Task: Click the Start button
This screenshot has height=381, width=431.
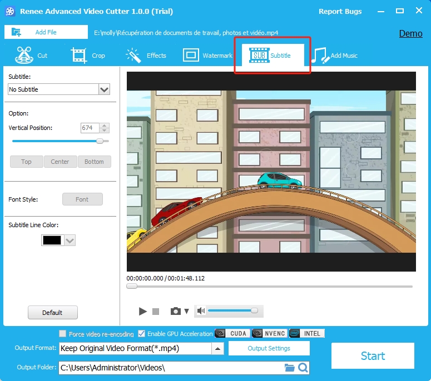Action: click(373, 356)
